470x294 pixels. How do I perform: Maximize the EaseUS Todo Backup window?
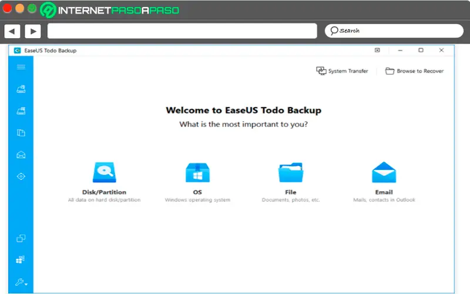(421, 50)
